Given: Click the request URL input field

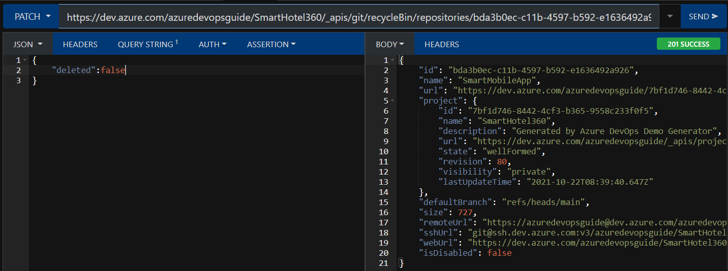Looking at the screenshot, I should tap(359, 17).
